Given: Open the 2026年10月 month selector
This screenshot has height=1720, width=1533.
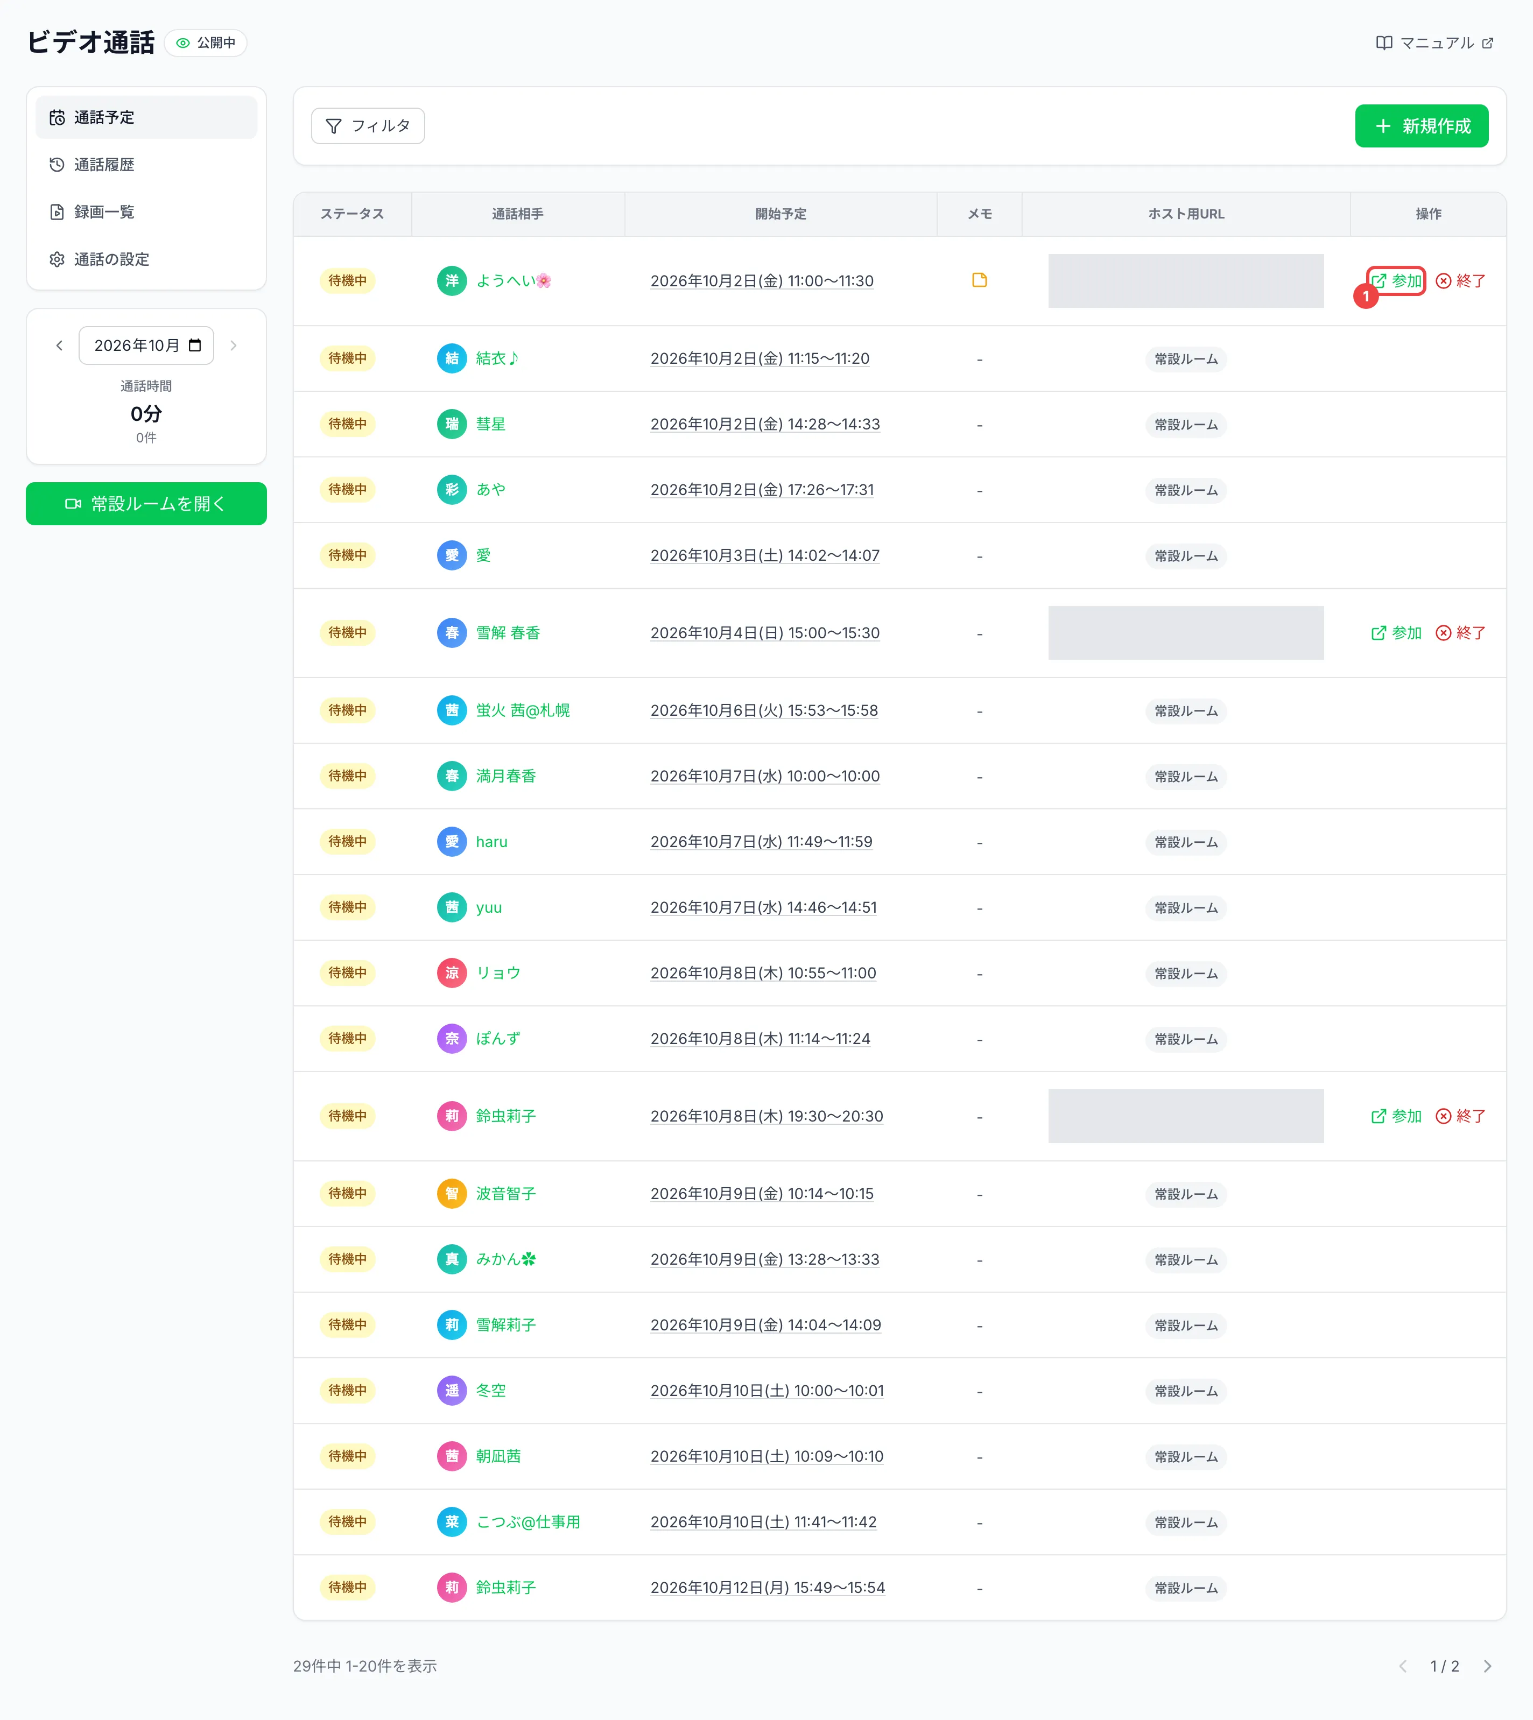Looking at the screenshot, I should pyautogui.click(x=146, y=346).
